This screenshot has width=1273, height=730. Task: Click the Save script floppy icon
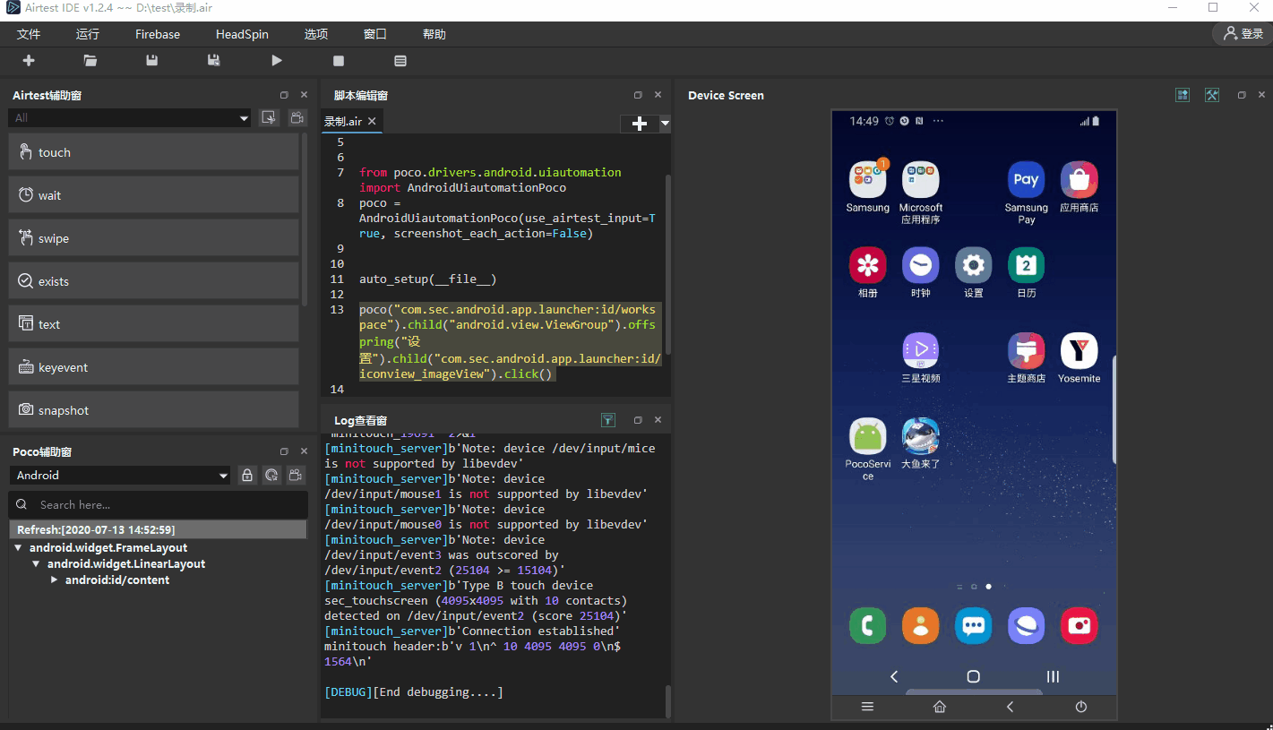(x=152, y=61)
